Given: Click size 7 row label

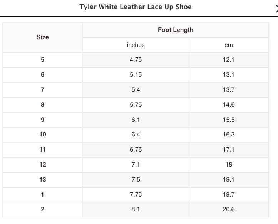Looking at the screenshot, I should pos(43,90).
